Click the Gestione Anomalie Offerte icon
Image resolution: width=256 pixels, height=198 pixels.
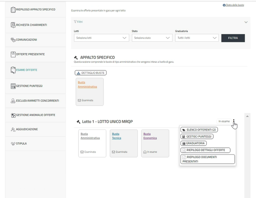[13, 115]
